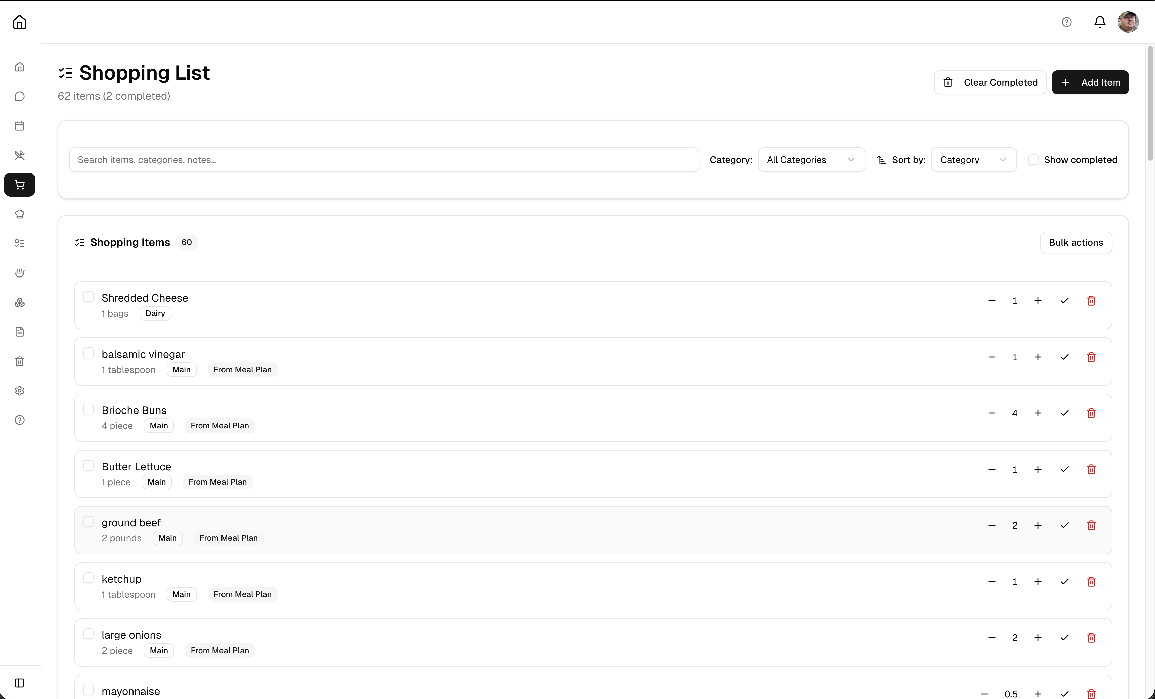Click the crossed utensils sidebar icon

[20, 155]
